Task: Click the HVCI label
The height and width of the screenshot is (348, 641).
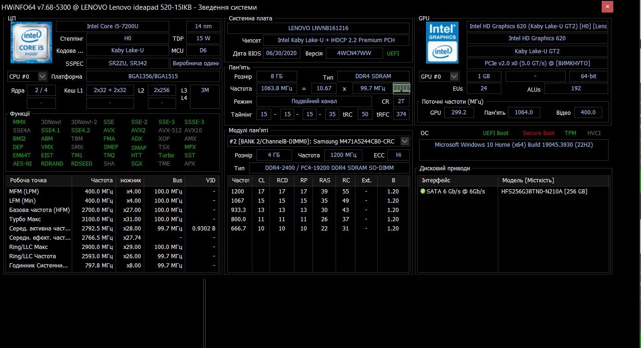Action: coord(594,133)
